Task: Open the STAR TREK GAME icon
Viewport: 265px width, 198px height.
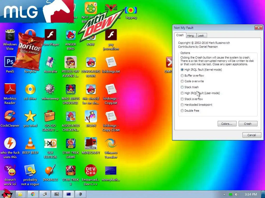Action: [x=71, y=143]
